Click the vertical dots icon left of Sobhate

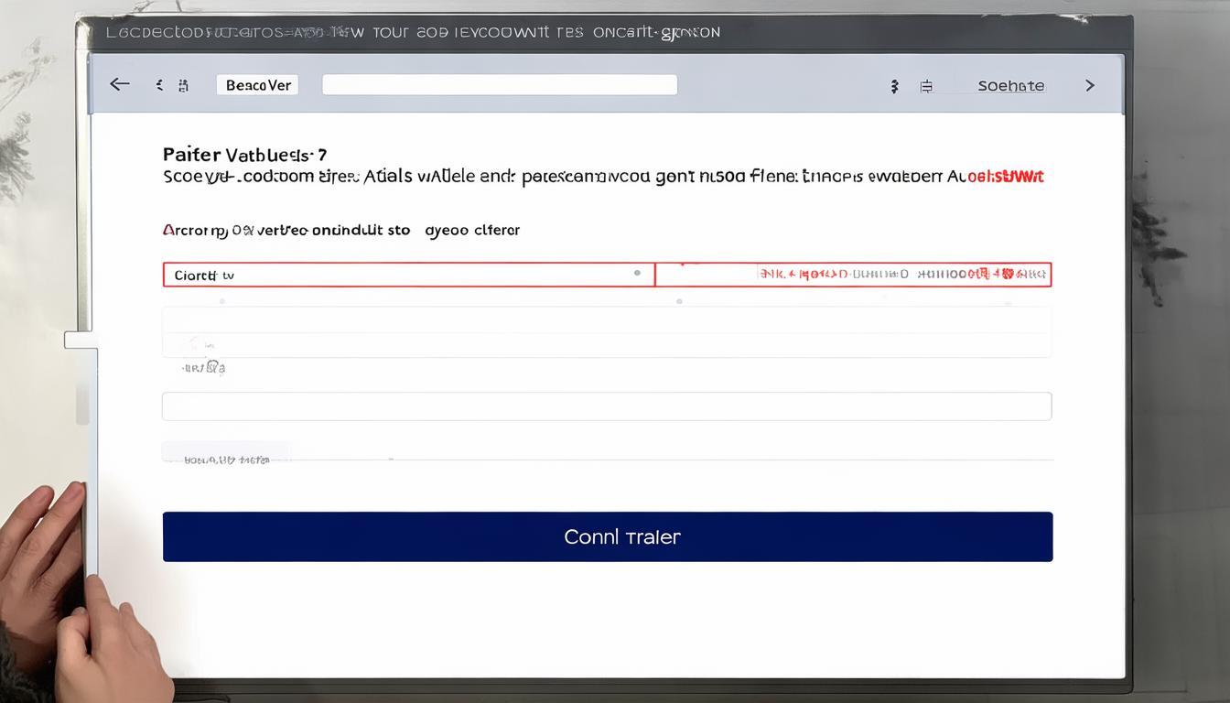point(894,86)
